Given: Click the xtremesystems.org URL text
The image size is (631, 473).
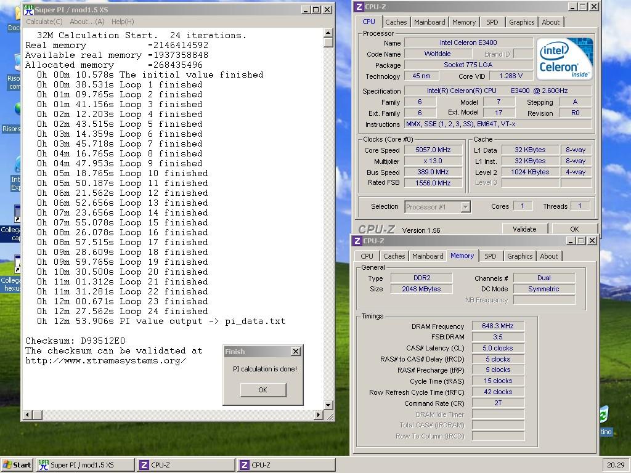Looking at the screenshot, I should (105, 361).
